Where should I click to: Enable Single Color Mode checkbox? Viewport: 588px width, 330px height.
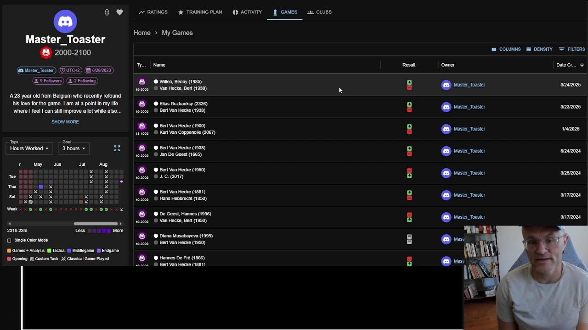(x=9, y=240)
